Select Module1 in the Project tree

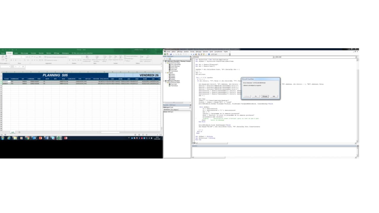pyautogui.click(x=172, y=74)
